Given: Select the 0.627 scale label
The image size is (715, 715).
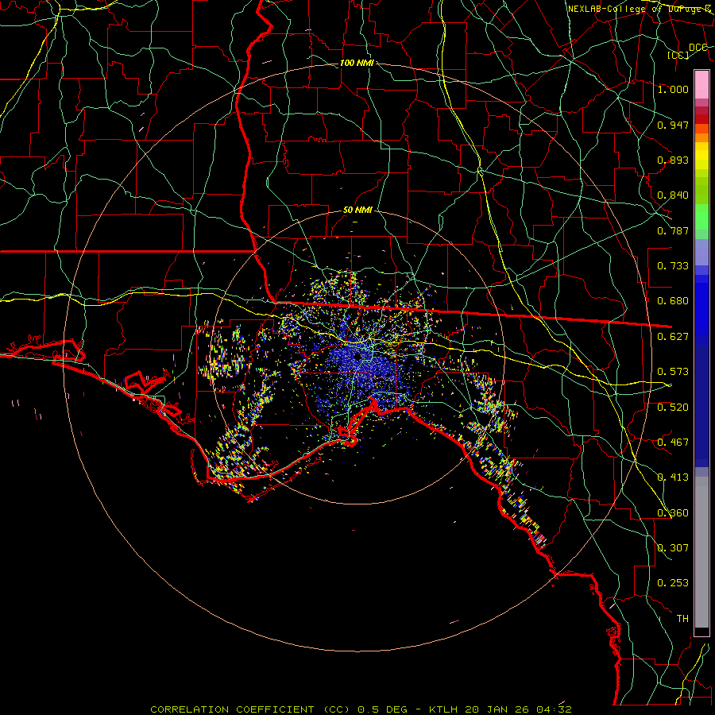Looking at the screenshot, I should tap(673, 337).
